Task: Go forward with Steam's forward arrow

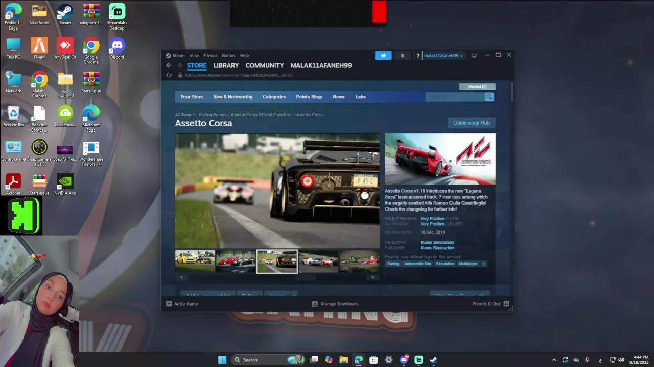Action: click(179, 65)
